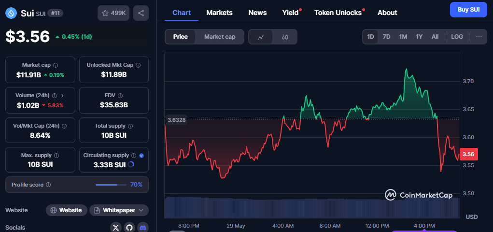Image resolution: width=493 pixels, height=232 pixels.
Task: Switch to candlestick chart icon
Action: 285,37
